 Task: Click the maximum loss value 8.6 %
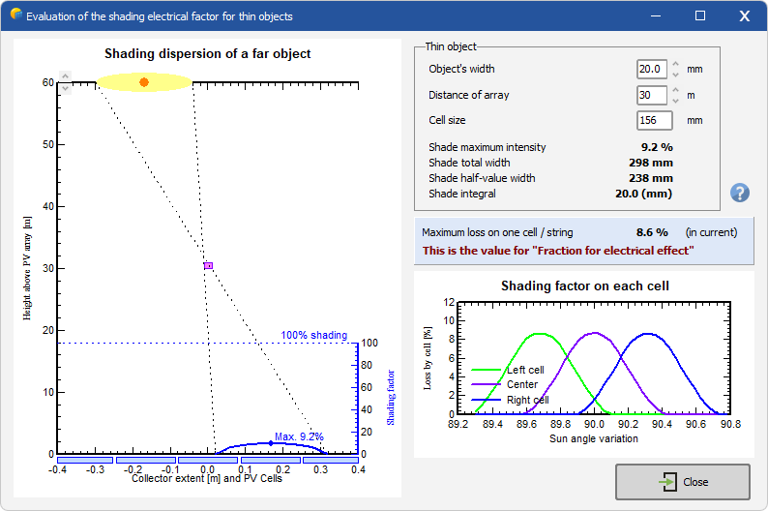(x=652, y=232)
